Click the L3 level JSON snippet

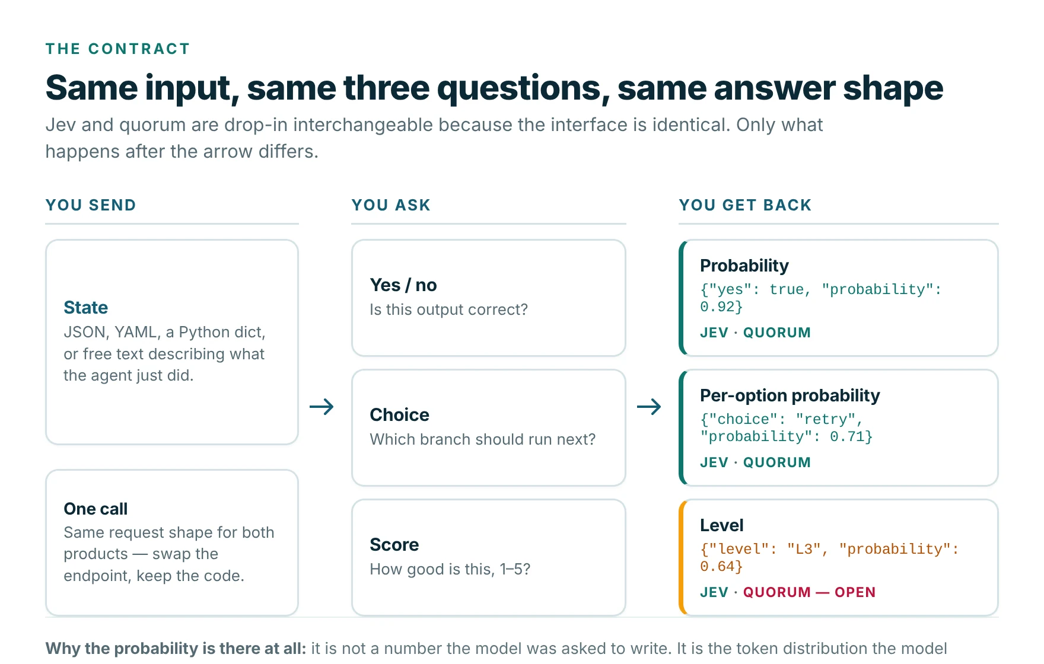coord(829,557)
